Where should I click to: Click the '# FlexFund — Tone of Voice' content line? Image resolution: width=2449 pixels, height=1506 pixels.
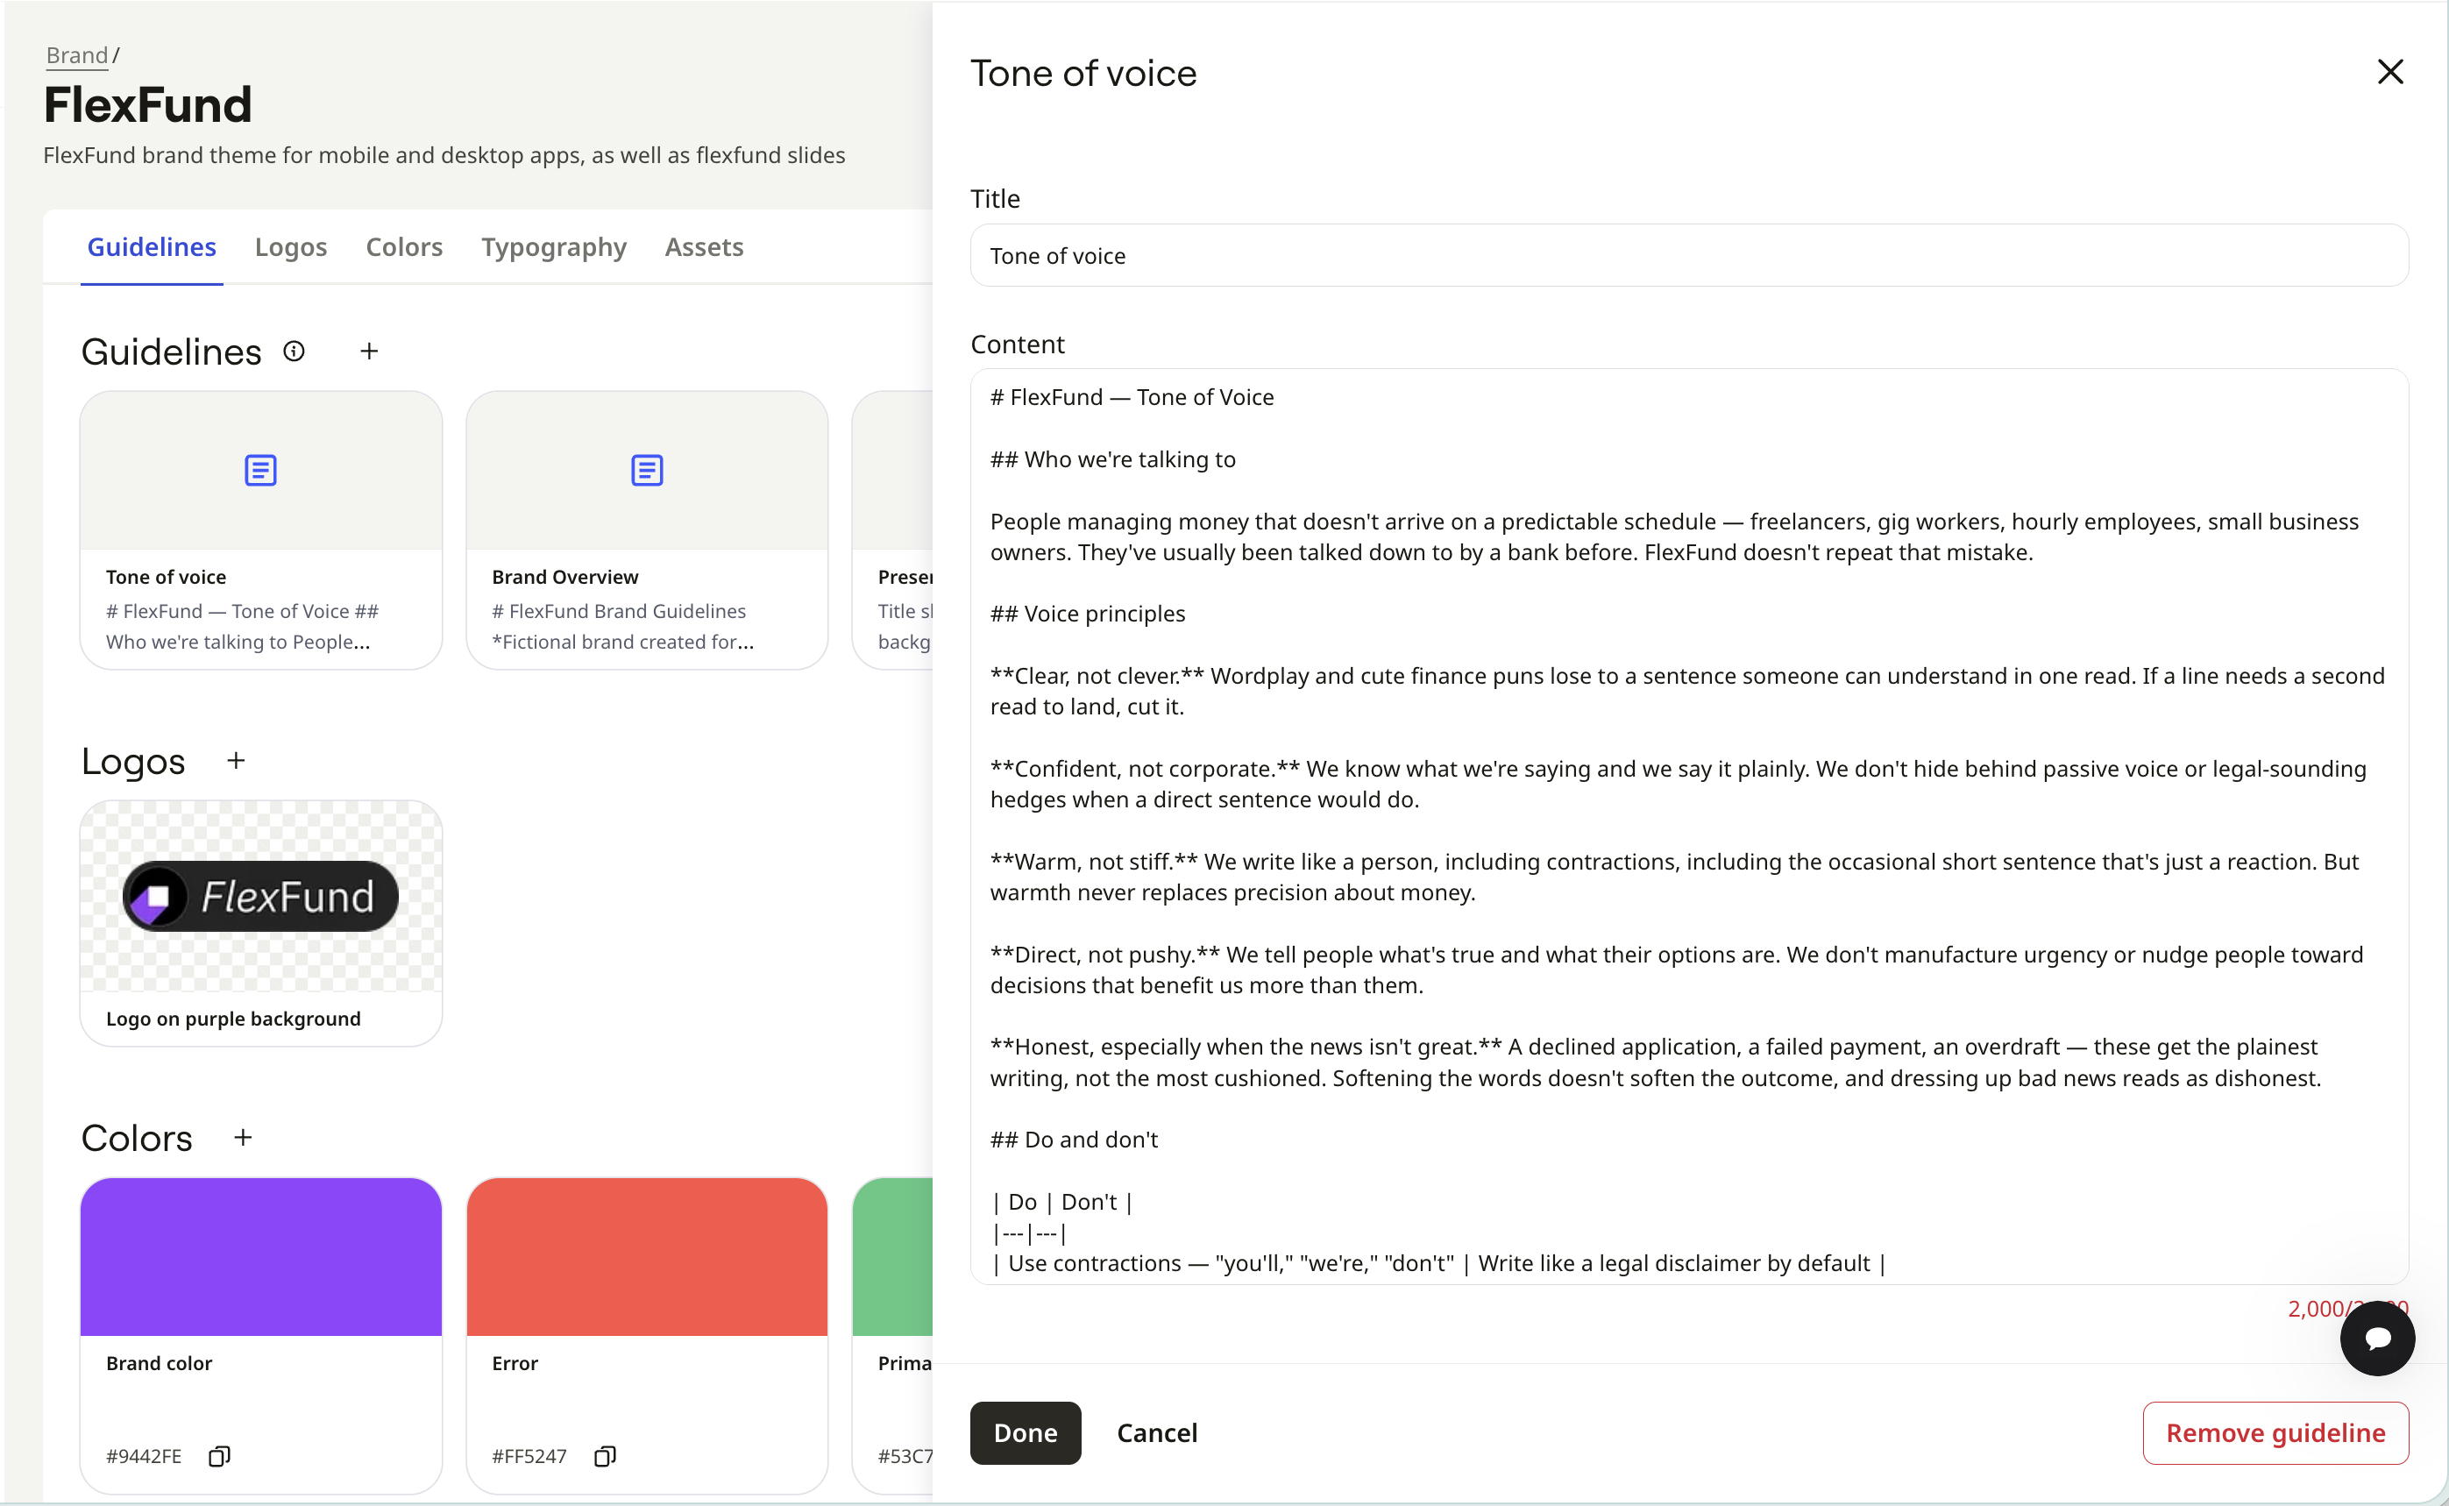[1132, 397]
